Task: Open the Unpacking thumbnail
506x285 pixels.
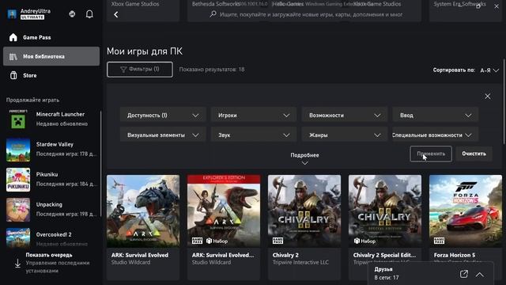Action: click(x=18, y=210)
